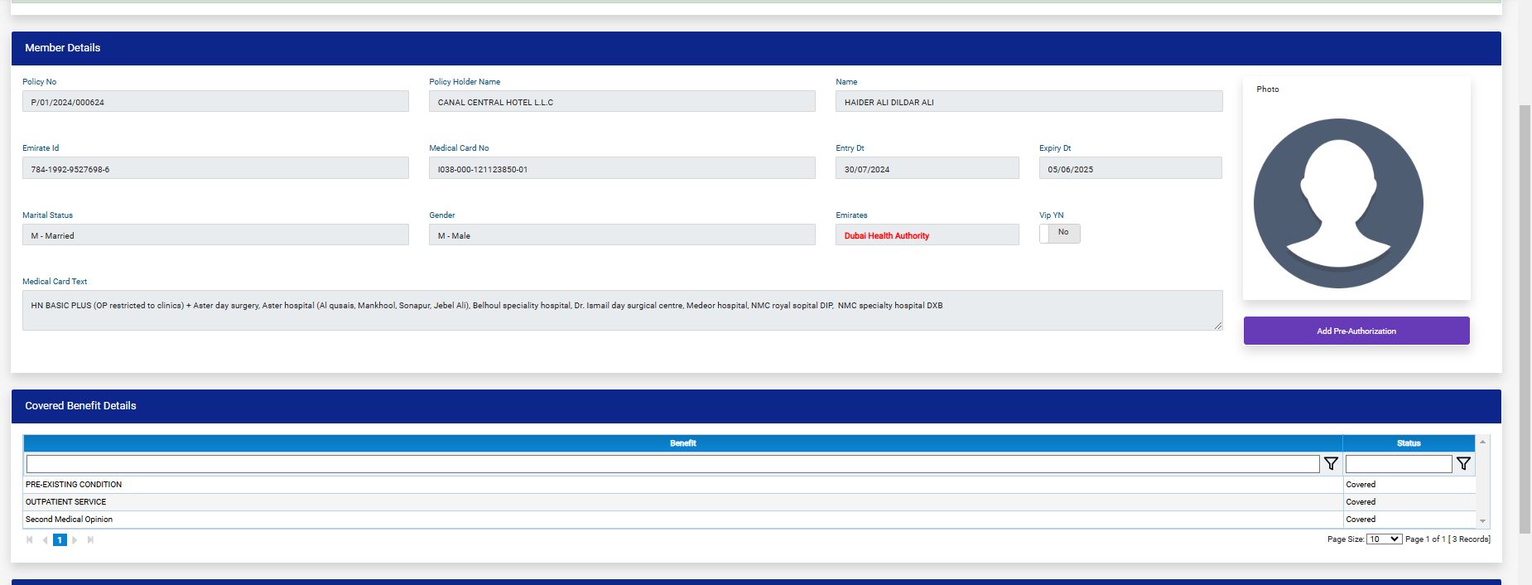The image size is (1532, 585).
Task: Go to last page pager icon
Action: (x=90, y=539)
